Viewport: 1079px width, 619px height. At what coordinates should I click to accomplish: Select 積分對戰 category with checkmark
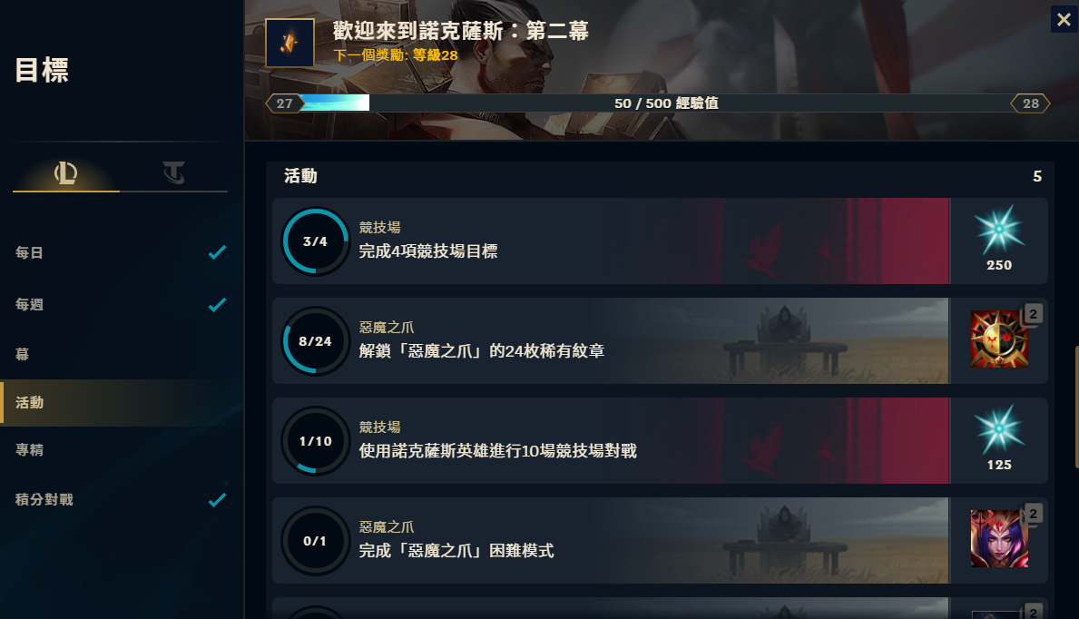[x=121, y=499]
